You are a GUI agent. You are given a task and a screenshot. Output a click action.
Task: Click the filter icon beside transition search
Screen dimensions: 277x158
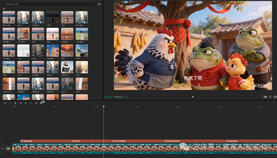coord(99,4)
